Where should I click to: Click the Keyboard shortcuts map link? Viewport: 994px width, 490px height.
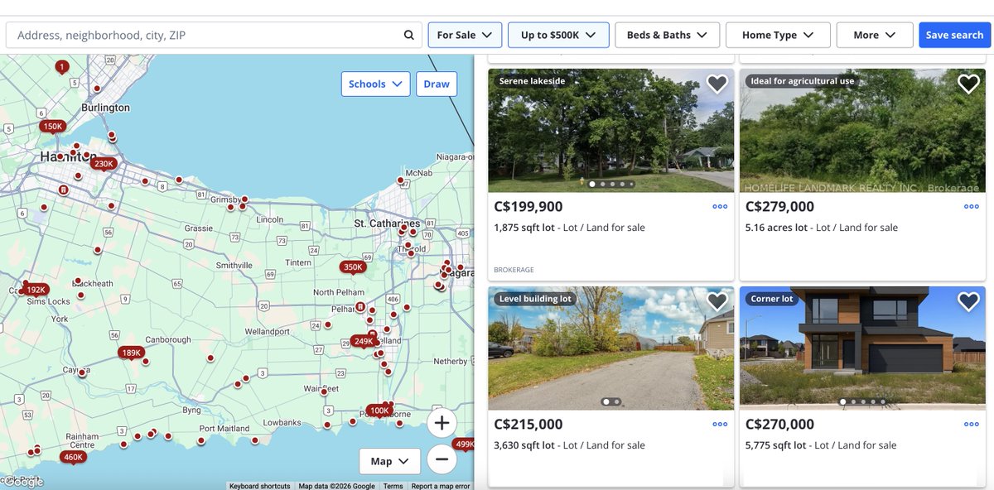pyautogui.click(x=260, y=486)
